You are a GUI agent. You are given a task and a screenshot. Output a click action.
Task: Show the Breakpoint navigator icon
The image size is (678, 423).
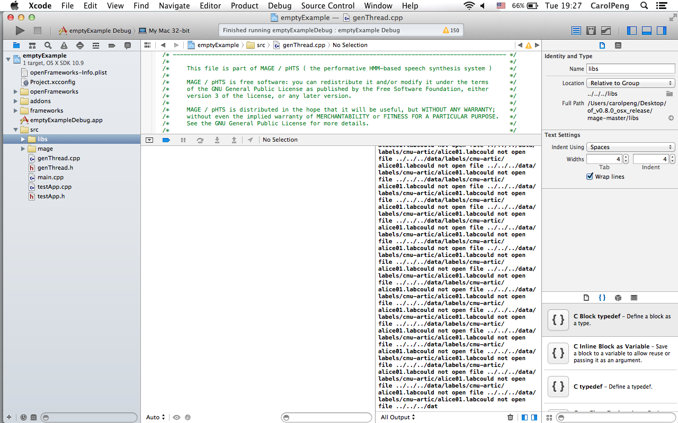point(112,45)
